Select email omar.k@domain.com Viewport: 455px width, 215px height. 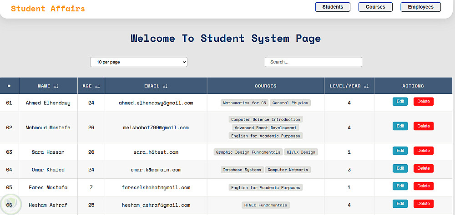coord(156,170)
